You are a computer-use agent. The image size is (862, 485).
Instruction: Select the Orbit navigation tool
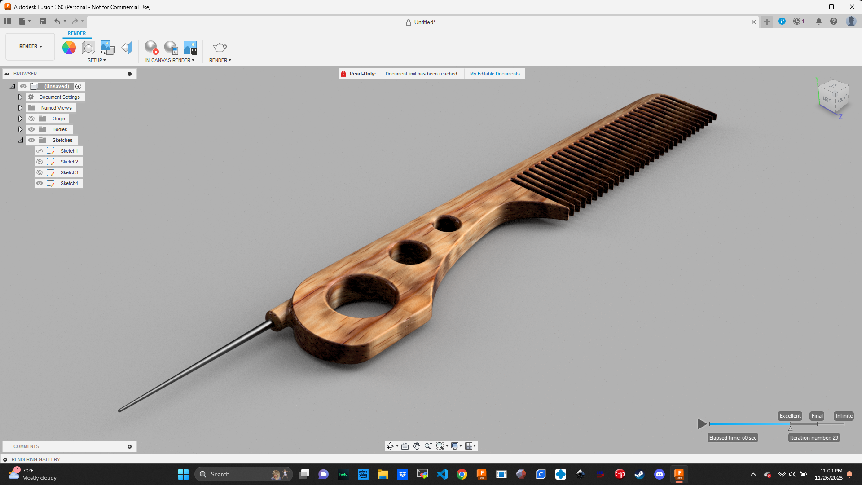pos(390,446)
